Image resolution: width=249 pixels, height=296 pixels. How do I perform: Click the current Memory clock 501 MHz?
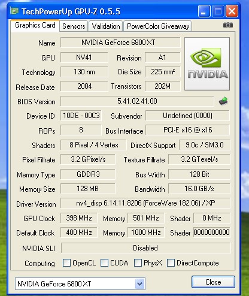click(x=146, y=218)
